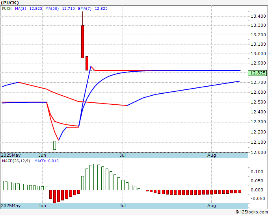The width and height of the screenshot is (268, 215).
Task: Select the MA(50) value 12.715
Action: pos(68,9)
